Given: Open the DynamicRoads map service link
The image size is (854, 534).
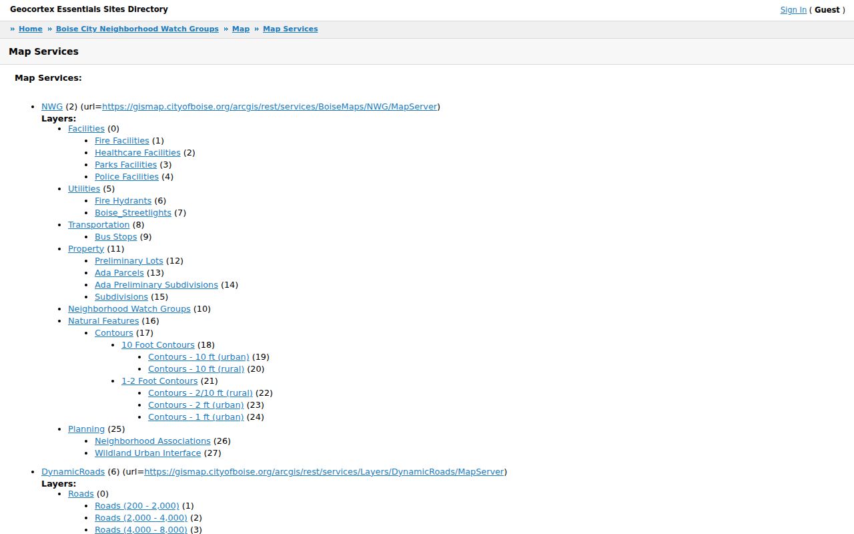Looking at the screenshot, I should (73, 471).
